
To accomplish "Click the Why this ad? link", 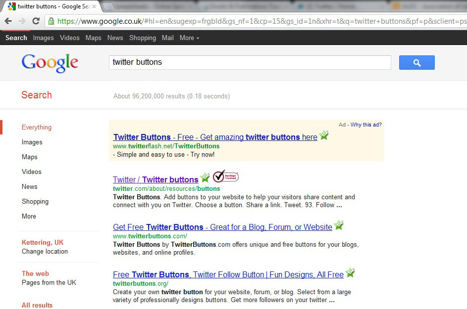I will pyautogui.click(x=366, y=125).
